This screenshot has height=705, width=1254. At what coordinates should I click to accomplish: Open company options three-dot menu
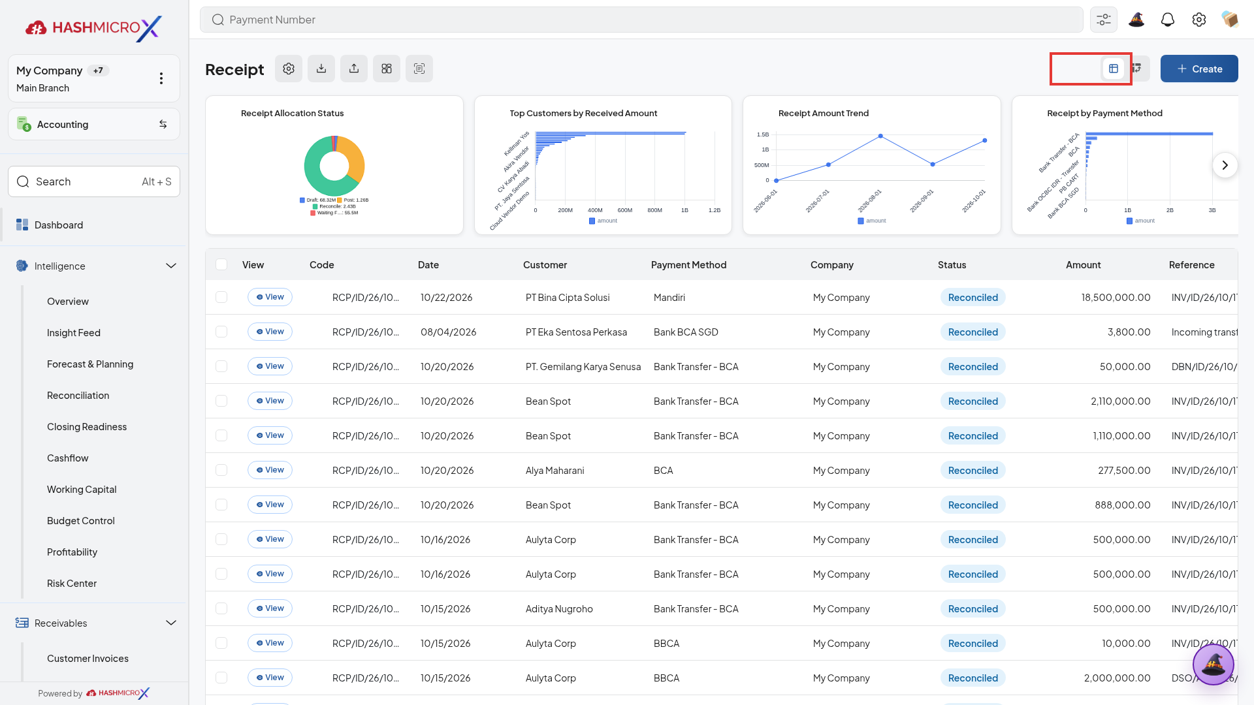(161, 78)
